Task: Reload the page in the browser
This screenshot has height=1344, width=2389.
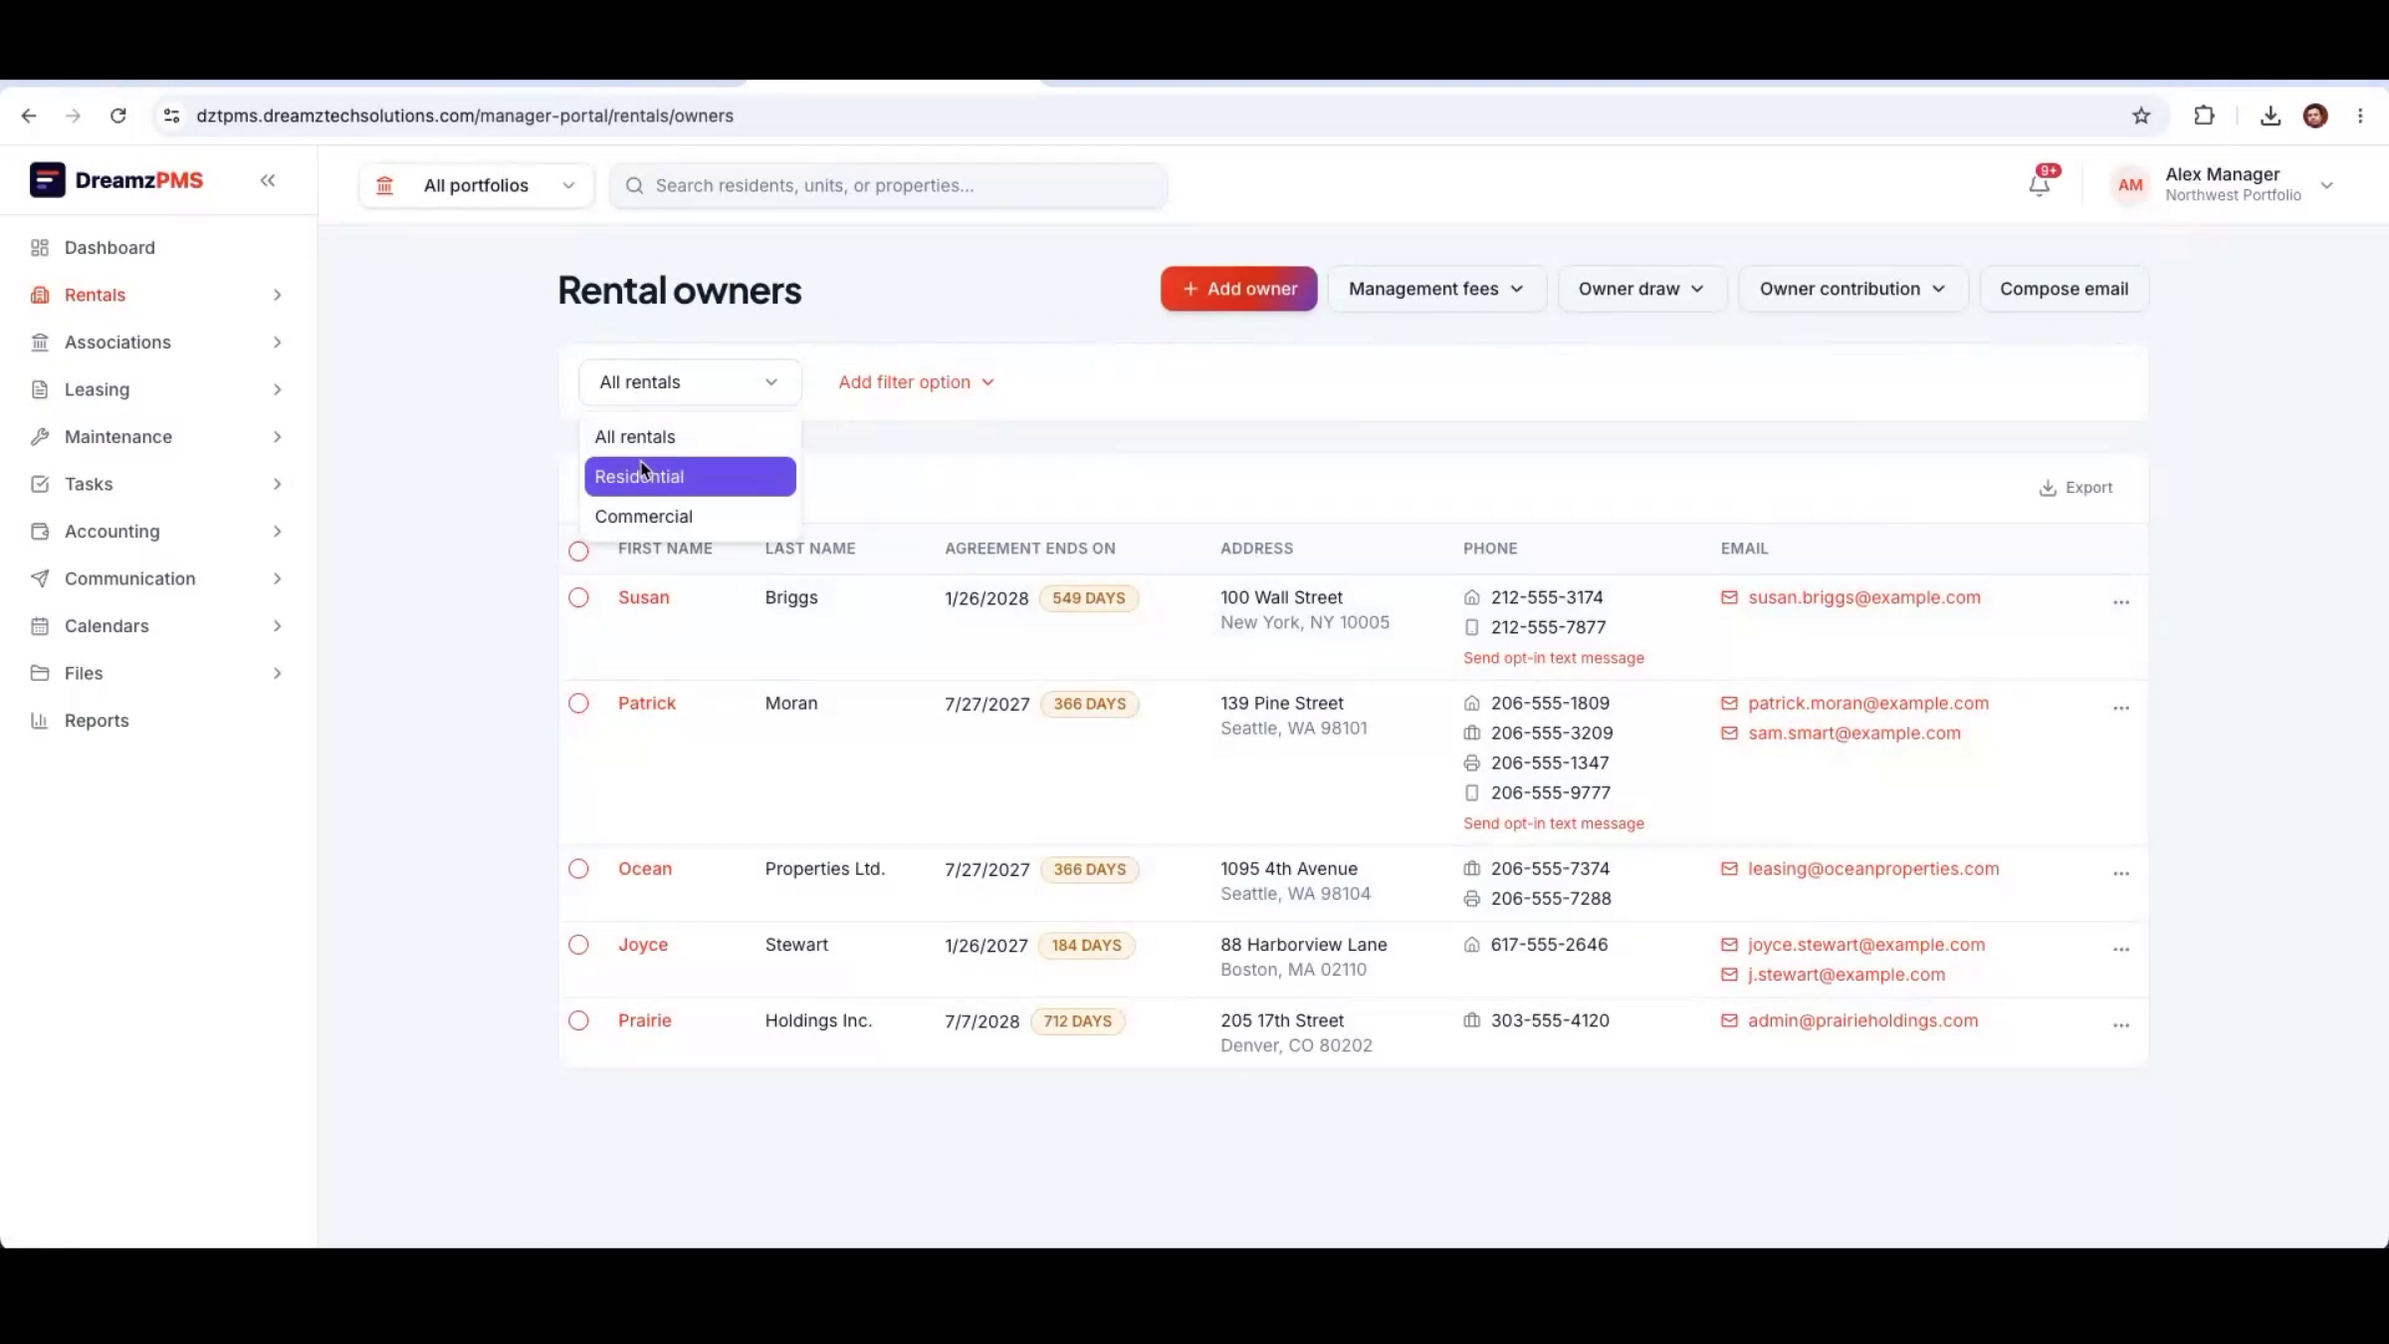Action: (118, 115)
